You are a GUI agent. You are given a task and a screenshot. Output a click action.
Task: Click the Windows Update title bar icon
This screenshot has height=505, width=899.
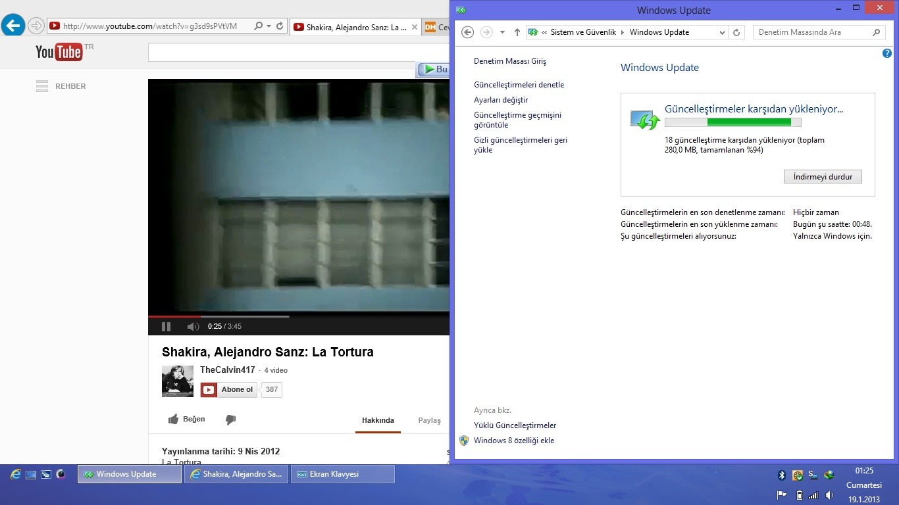point(461,10)
